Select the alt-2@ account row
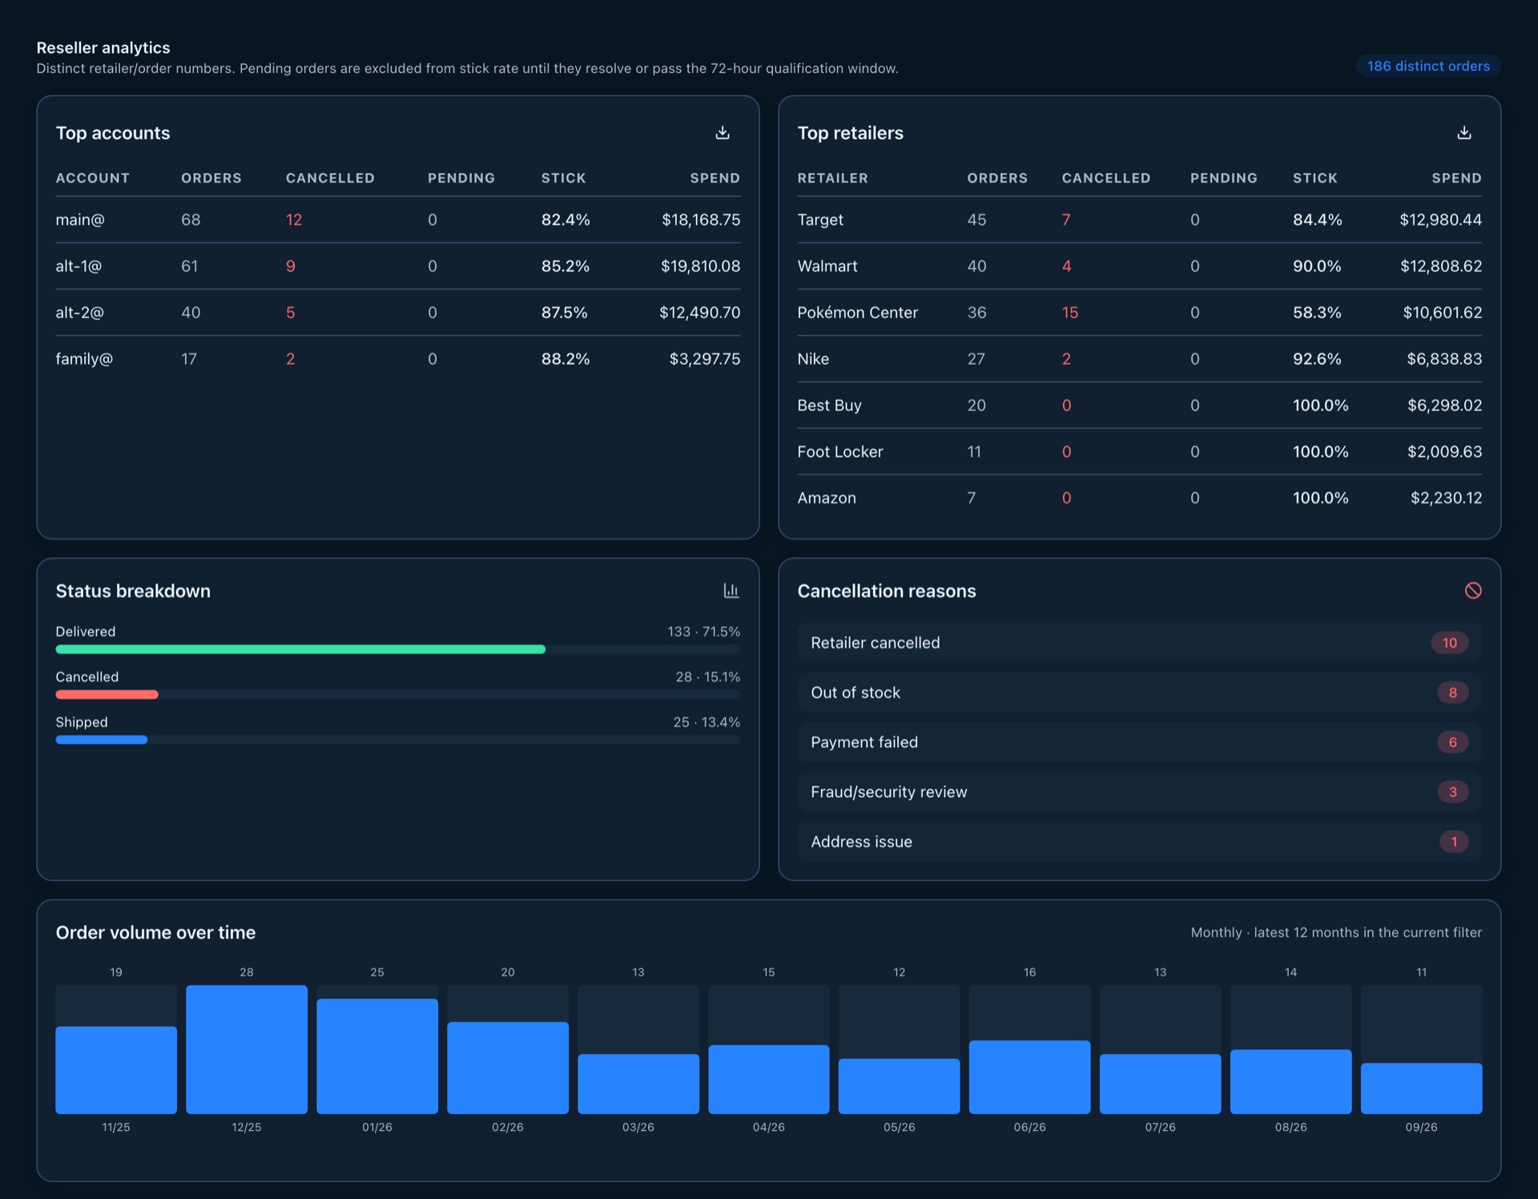 pos(398,313)
